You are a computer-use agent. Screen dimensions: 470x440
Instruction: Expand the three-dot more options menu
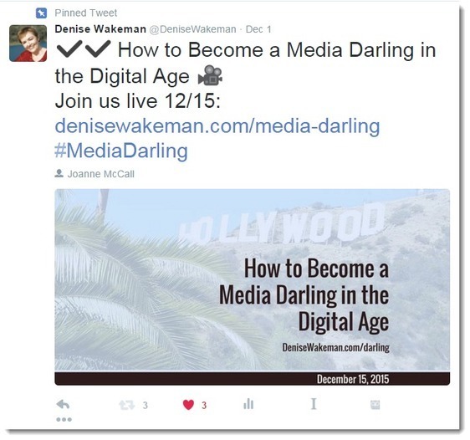pyautogui.click(x=64, y=419)
